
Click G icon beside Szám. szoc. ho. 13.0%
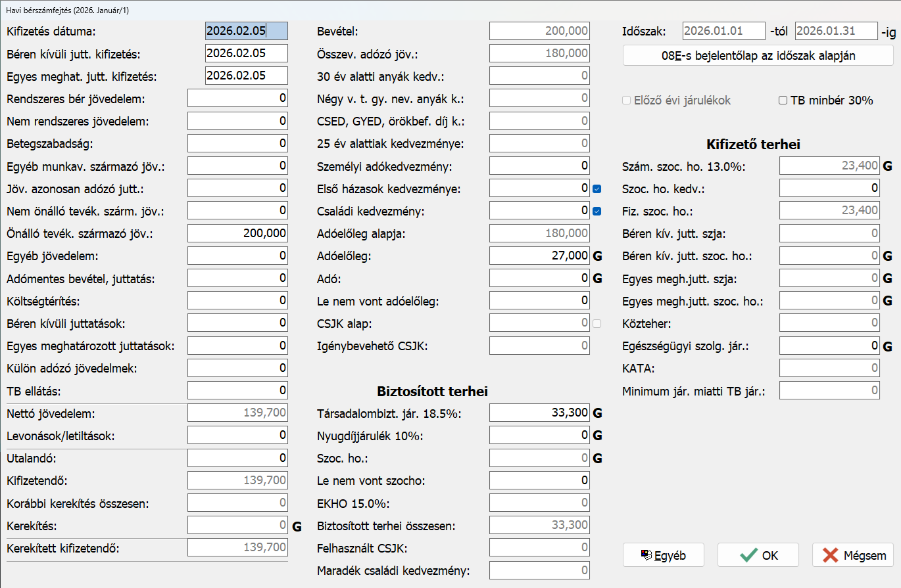click(x=887, y=166)
